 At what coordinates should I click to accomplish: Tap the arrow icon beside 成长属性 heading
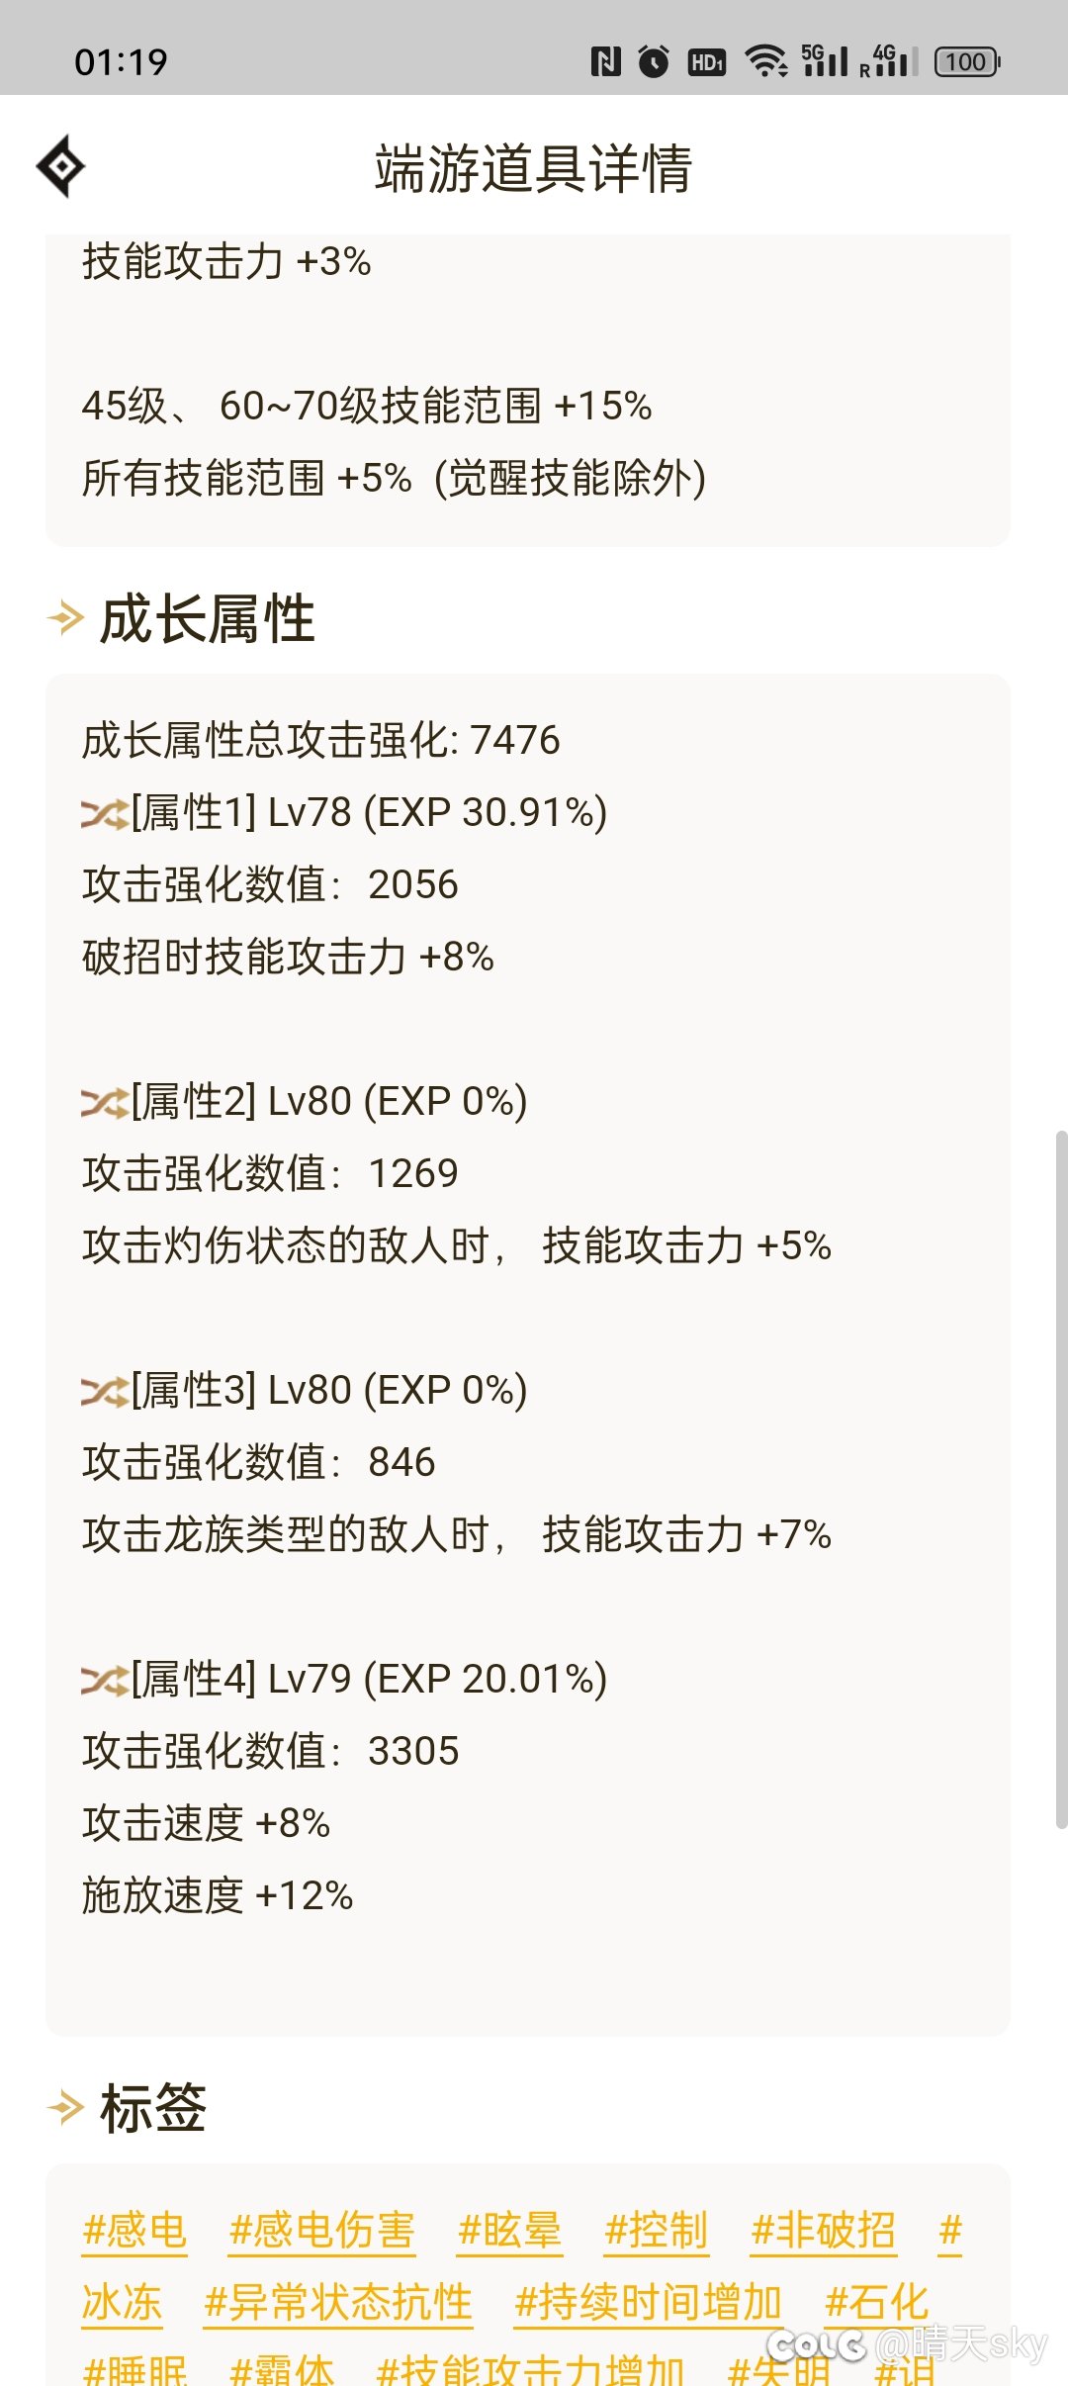(65, 619)
